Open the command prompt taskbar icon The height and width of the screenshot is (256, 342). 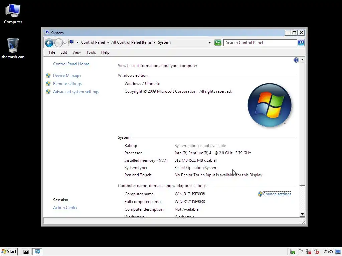coord(26,252)
